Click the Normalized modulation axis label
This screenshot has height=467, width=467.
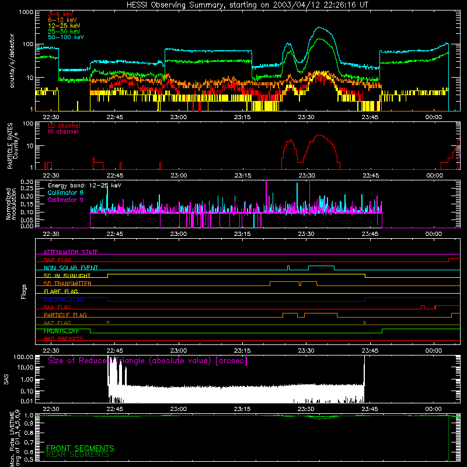(x=11, y=204)
